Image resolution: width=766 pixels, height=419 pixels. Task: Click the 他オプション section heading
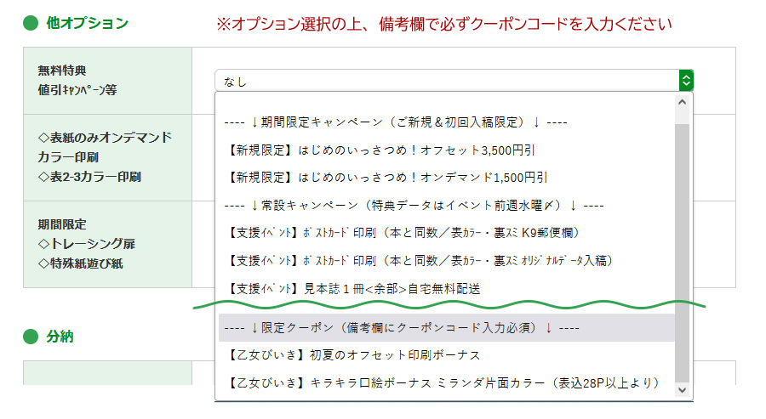87,23
